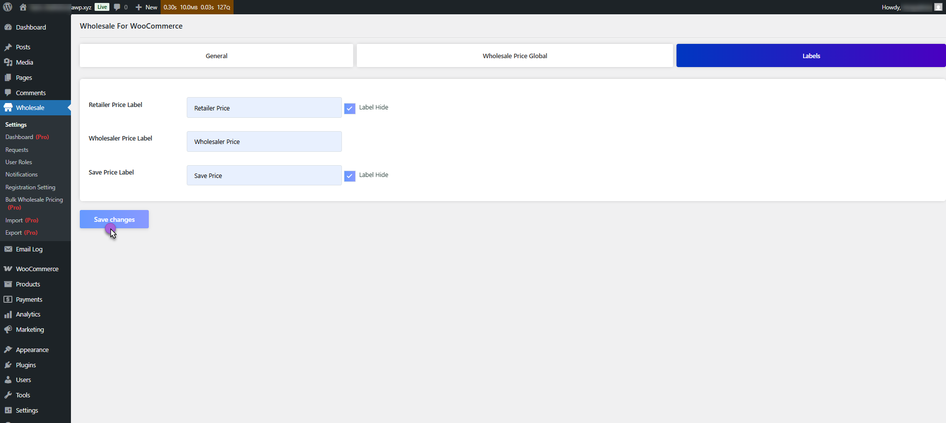Click the Users person icon

(x=8, y=380)
